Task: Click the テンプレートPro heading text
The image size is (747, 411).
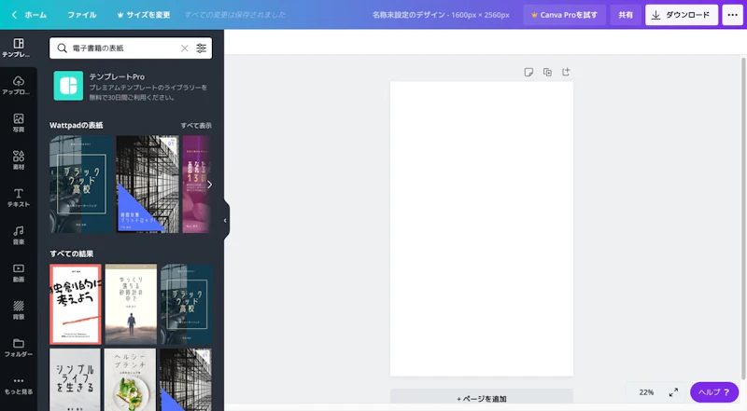Action: [117, 76]
